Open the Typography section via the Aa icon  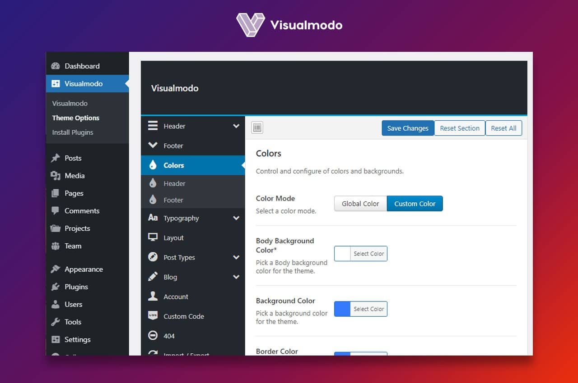tap(154, 218)
